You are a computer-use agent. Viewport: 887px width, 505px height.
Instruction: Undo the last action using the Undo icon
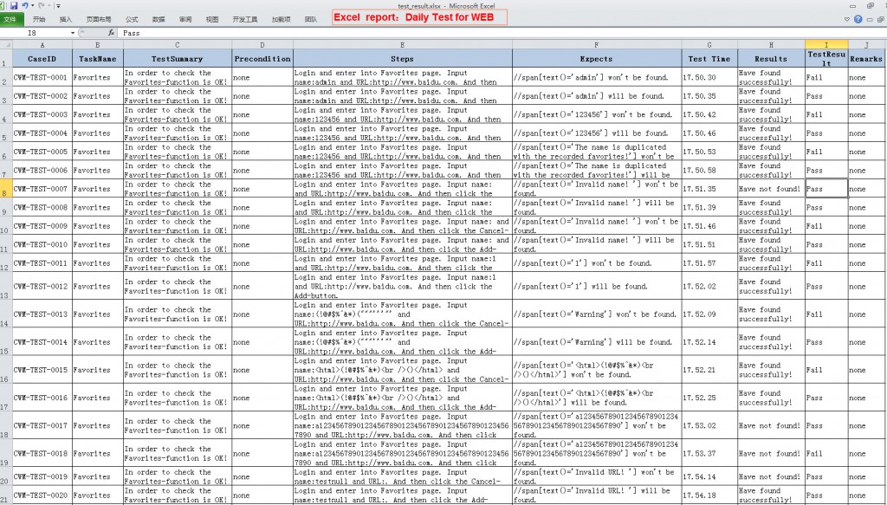coord(25,5)
